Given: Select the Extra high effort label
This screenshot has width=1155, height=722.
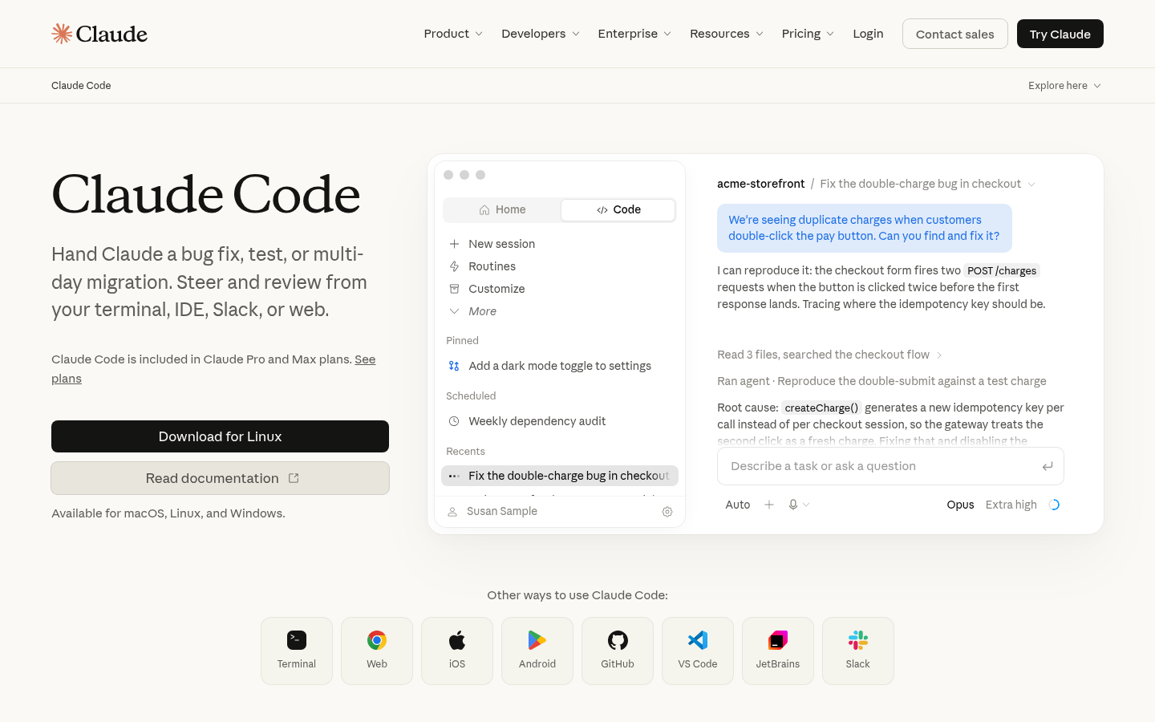Looking at the screenshot, I should coord(1011,505).
